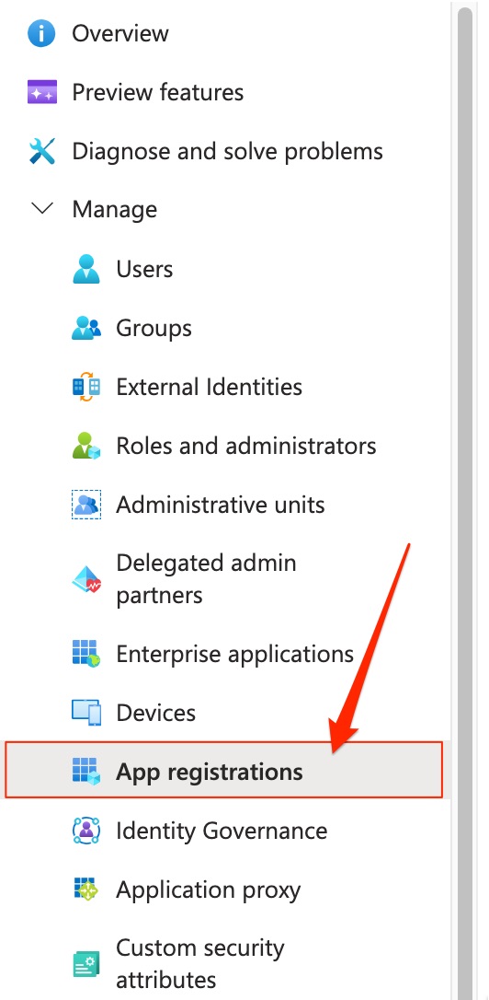Viewport: 489px width, 1000px height.
Task: Click the Custom security attributes icon
Action: [x=86, y=964]
